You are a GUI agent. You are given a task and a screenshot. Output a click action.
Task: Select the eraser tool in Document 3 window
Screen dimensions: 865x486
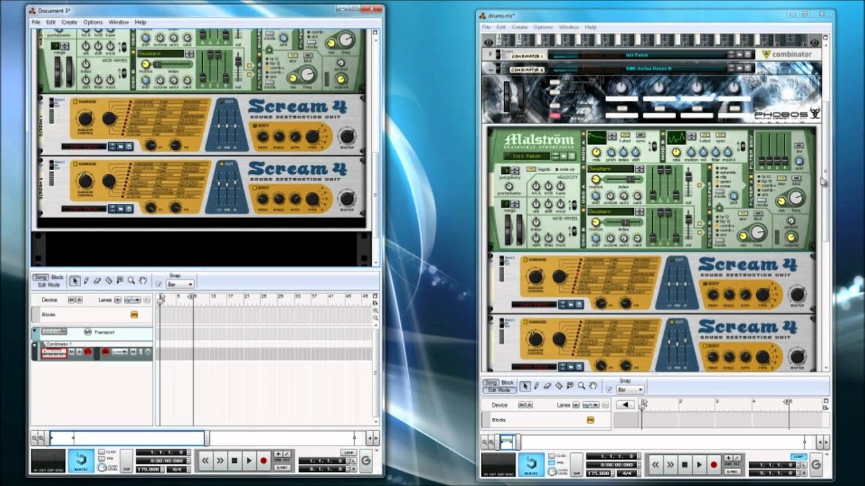tap(97, 281)
